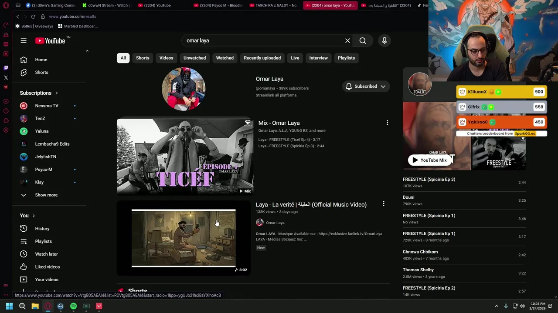Expand the Subscriptions section arrow
The height and width of the screenshot is (313, 558).
[x=56, y=93]
